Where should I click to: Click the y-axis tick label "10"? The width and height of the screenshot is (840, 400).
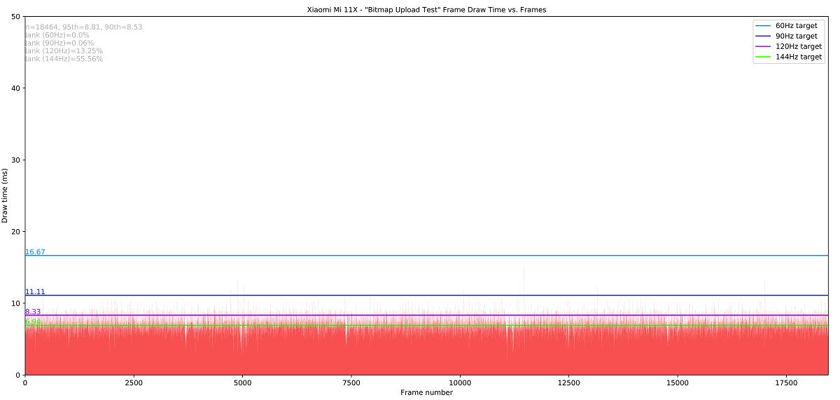[x=16, y=303]
